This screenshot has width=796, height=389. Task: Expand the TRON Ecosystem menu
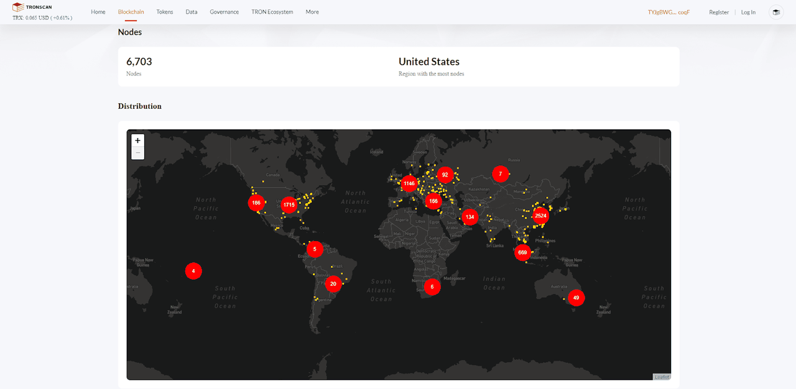pyautogui.click(x=272, y=12)
